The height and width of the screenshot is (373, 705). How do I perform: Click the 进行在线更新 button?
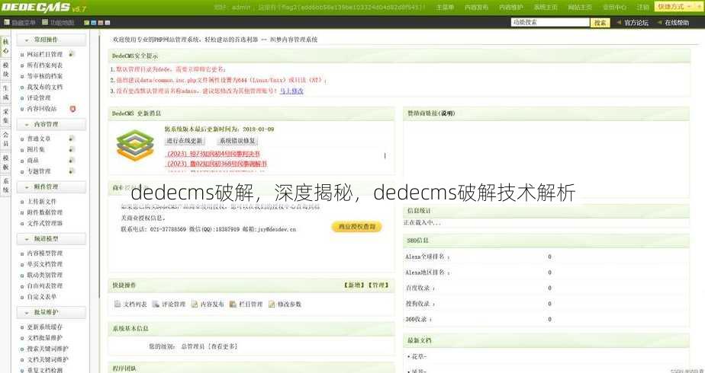(185, 141)
